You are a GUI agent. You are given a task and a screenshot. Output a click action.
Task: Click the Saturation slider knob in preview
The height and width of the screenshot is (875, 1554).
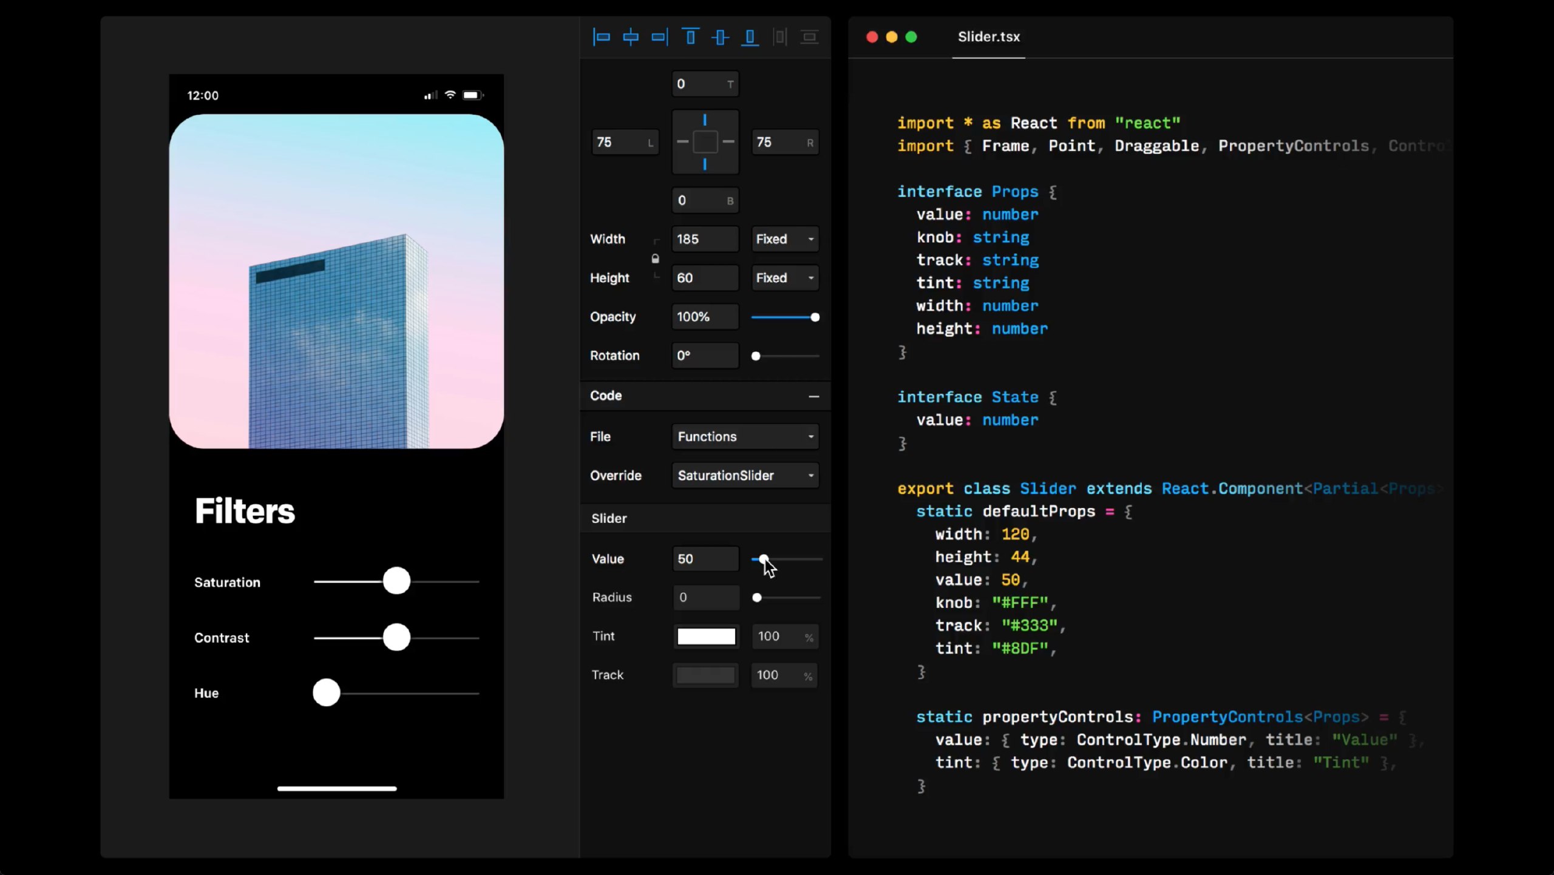(396, 581)
